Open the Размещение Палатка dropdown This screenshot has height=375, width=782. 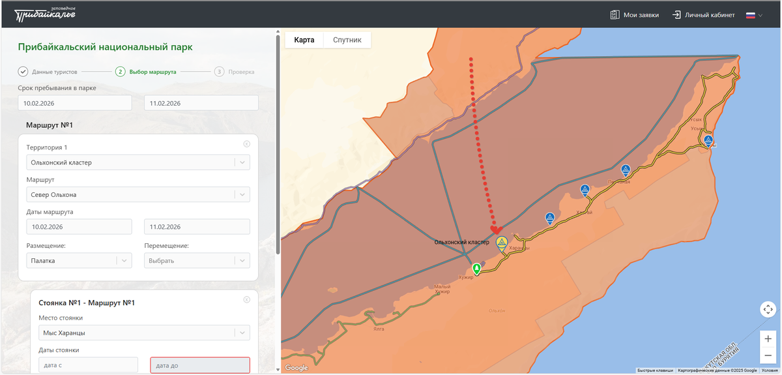tap(79, 260)
